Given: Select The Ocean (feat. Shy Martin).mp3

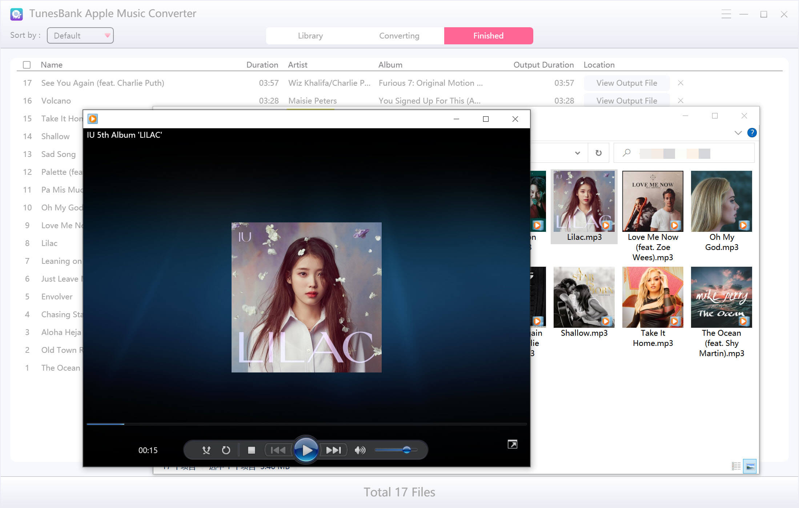Looking at the screenshot, I should 722,313.
